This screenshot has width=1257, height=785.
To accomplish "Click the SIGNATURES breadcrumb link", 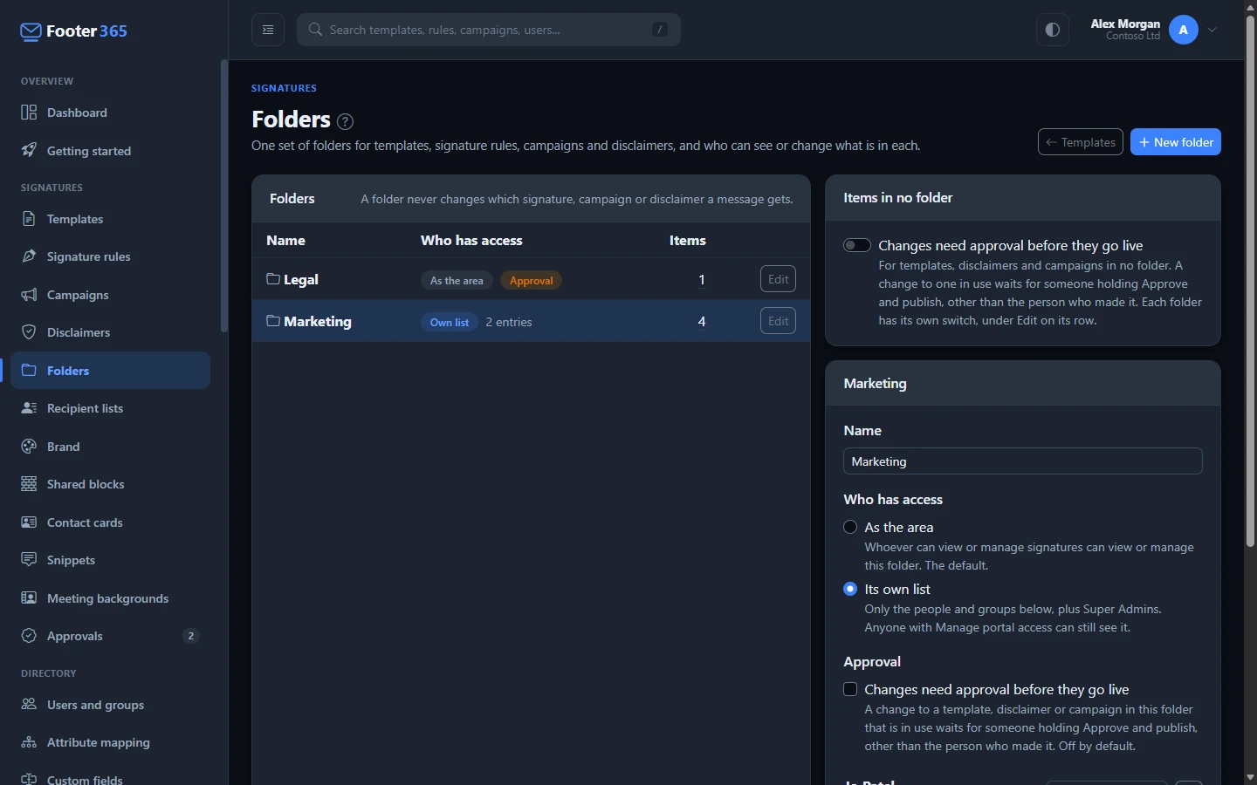I will 284,88.
